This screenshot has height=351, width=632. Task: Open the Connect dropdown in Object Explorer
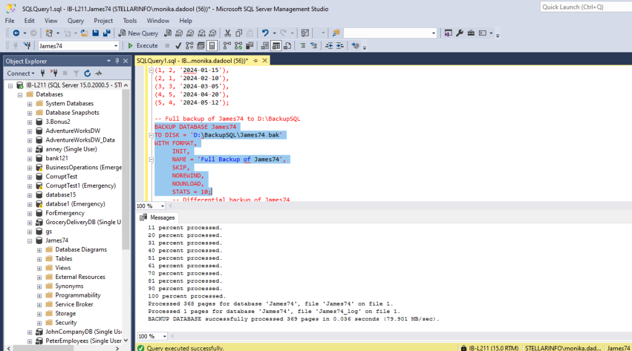[x=20, y=73]
